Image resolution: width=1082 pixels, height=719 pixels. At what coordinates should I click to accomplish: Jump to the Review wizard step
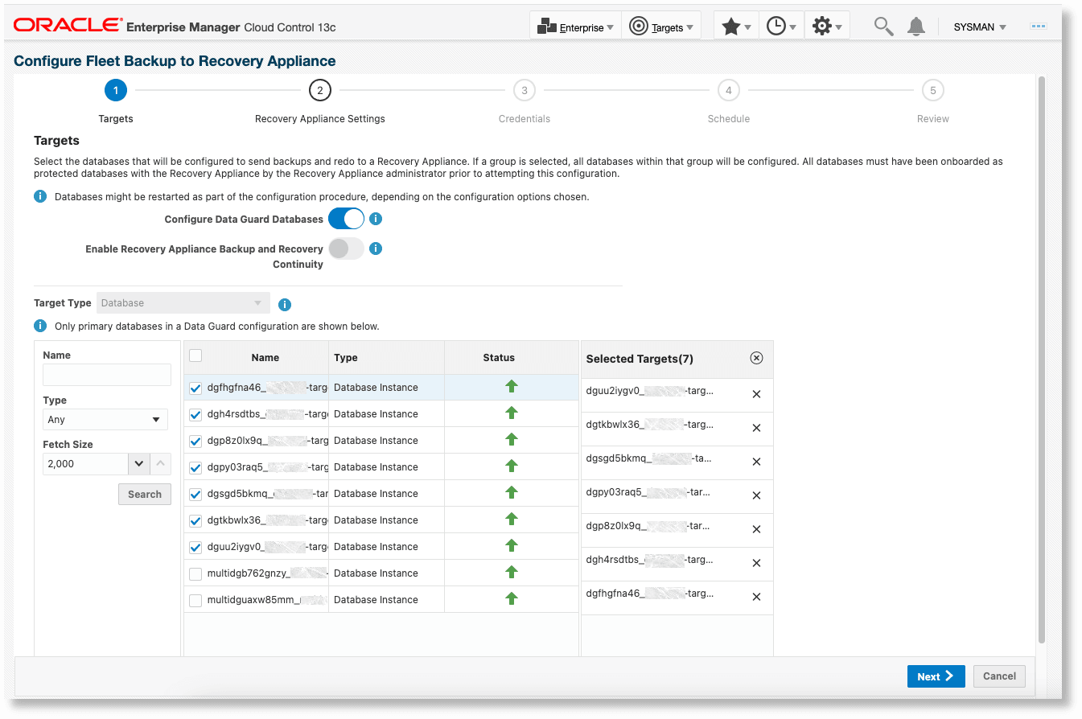click(x=932, y=90)
